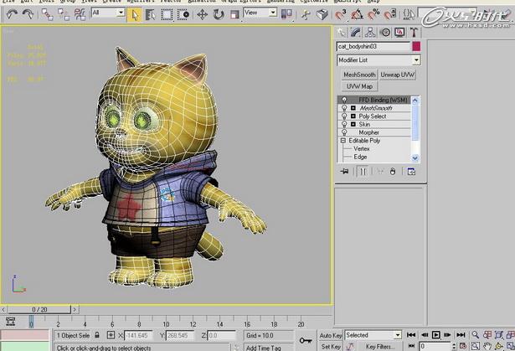515x351 pixels.
Task: Toggle the Percent Snap icon
Action: pyautogui.click(x=373, y=14)
